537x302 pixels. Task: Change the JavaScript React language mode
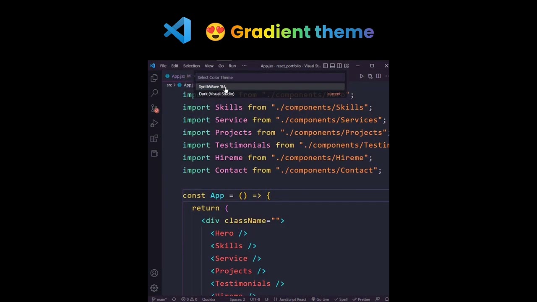pyautogui.click(x=289, y=299)
